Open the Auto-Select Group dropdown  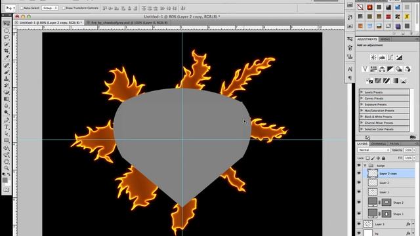coord(50,8)
